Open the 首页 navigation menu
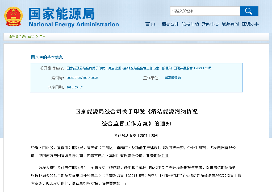The height and width of the screenshot is (192, 272). [150, 24]
